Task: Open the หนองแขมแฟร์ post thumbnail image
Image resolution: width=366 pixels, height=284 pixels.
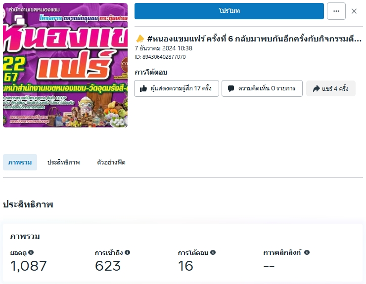Action: tap(65, 65)
